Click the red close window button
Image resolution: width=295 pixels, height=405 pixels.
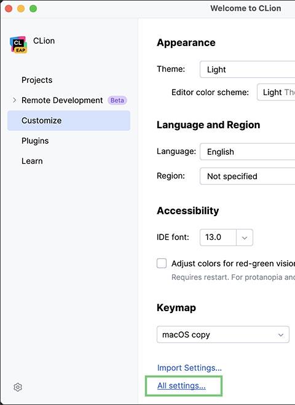pos(9,9)
